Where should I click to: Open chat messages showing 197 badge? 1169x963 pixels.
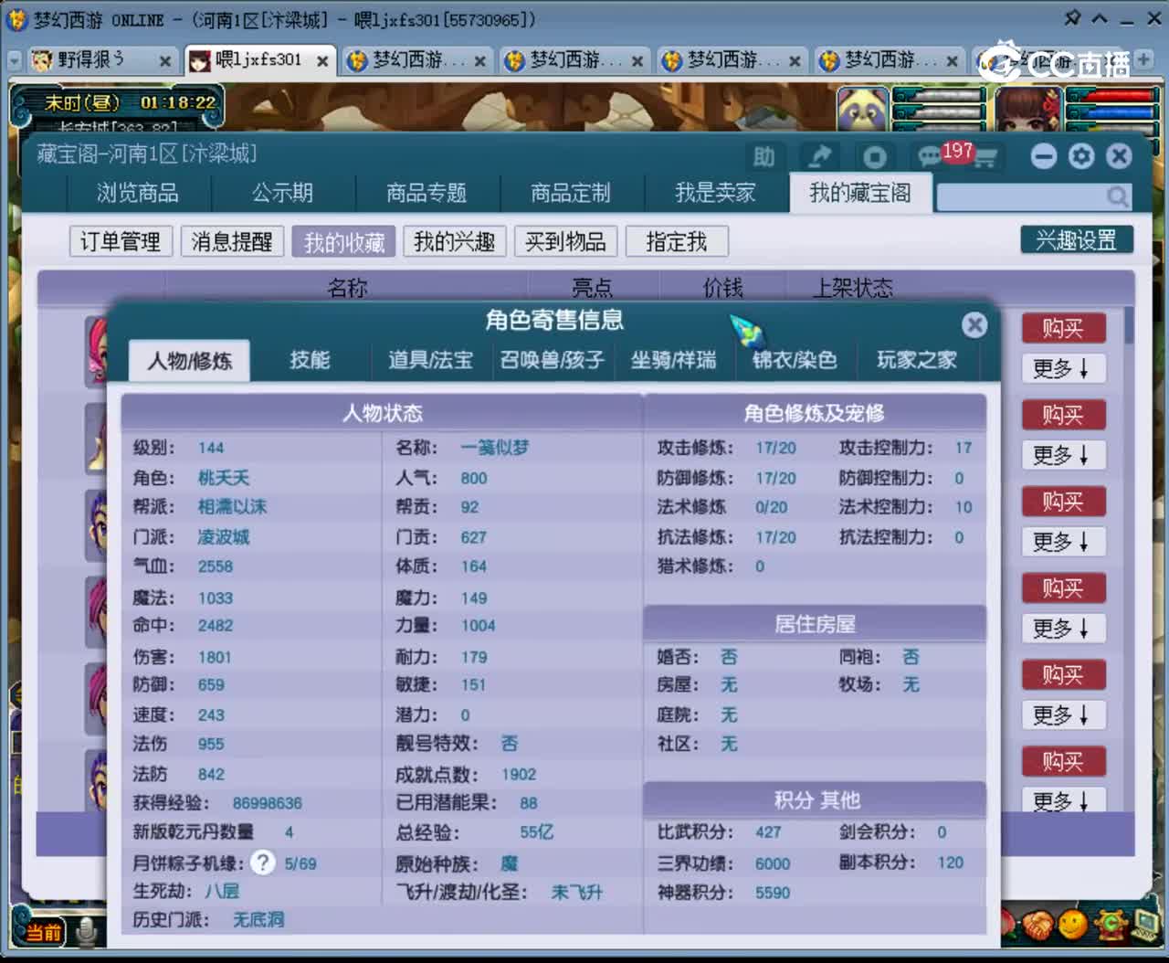[931, 156]
